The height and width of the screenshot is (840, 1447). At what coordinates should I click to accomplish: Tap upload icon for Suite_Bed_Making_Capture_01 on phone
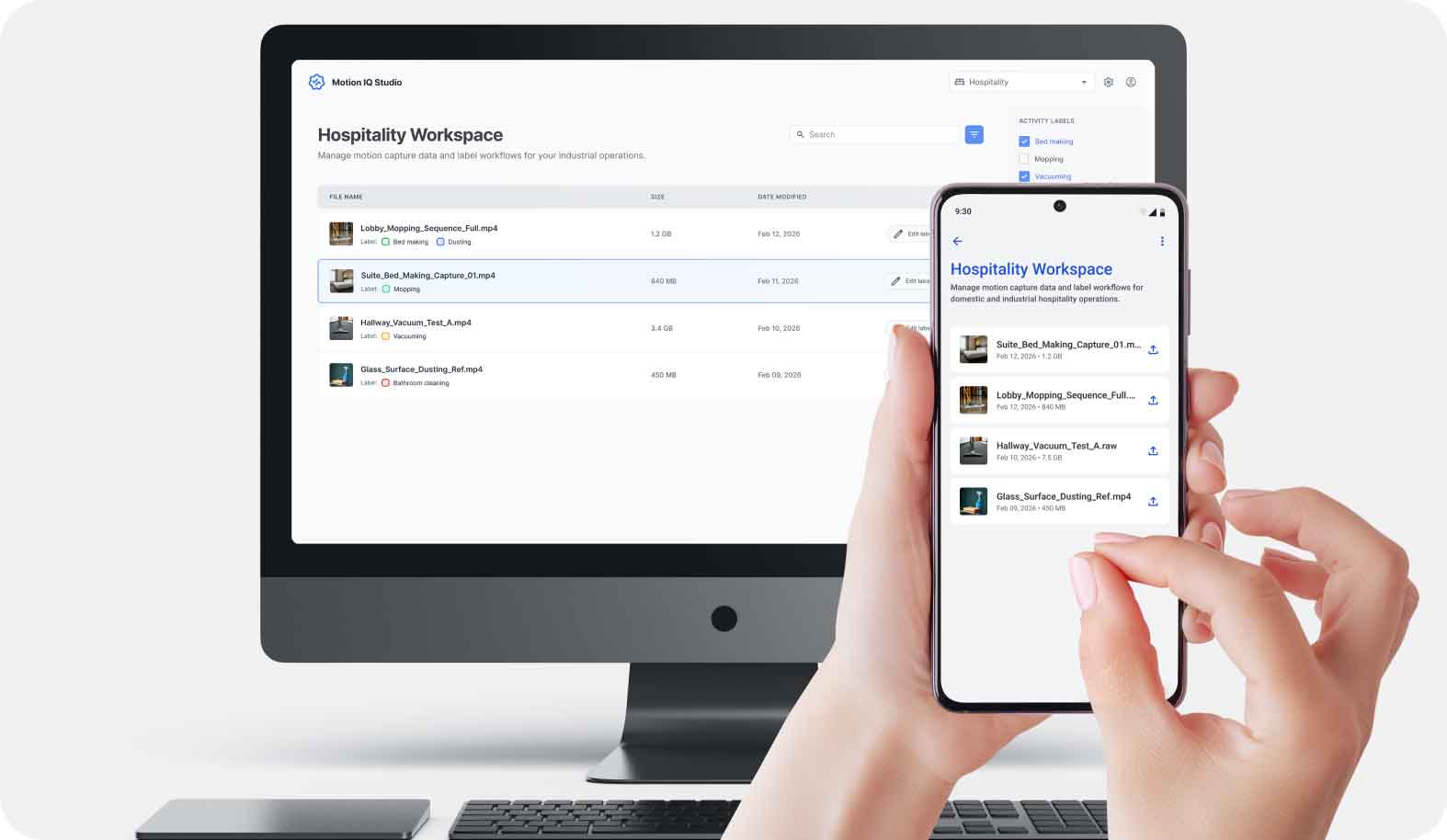pos(1153,349)
